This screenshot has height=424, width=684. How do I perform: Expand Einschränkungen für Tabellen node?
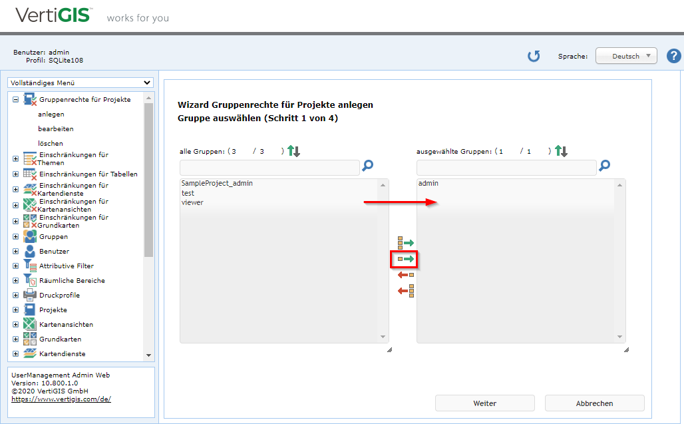(16, 174)
